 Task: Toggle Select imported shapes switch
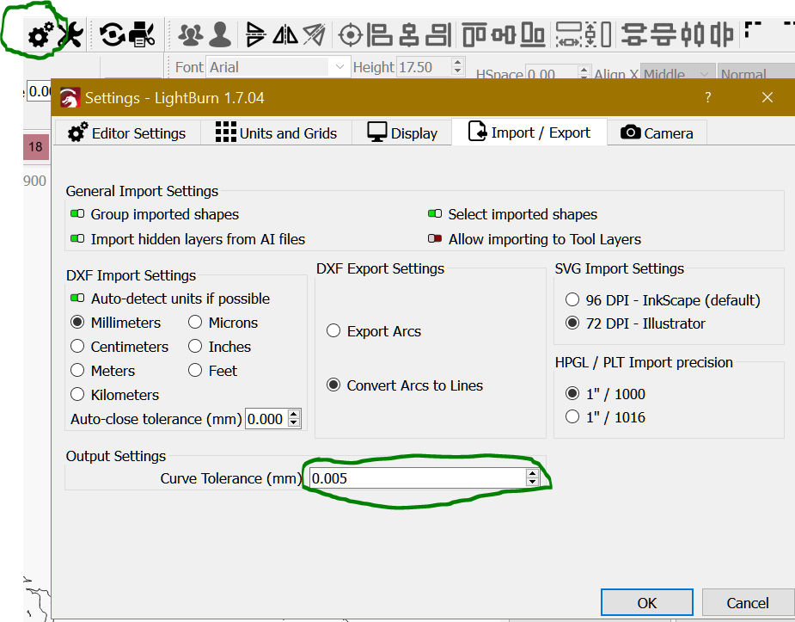(435, 213)
